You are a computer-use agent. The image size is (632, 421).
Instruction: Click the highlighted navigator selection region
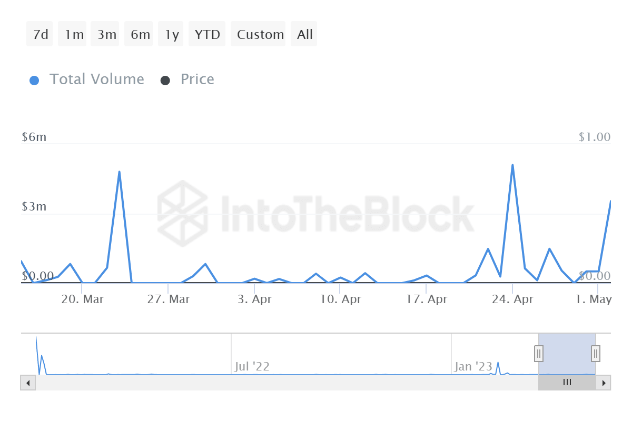click(x=566, y=354)
